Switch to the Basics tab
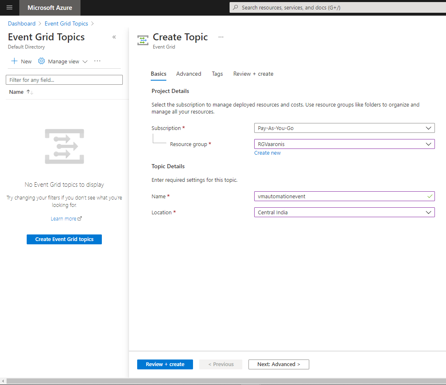 [159, 74]
